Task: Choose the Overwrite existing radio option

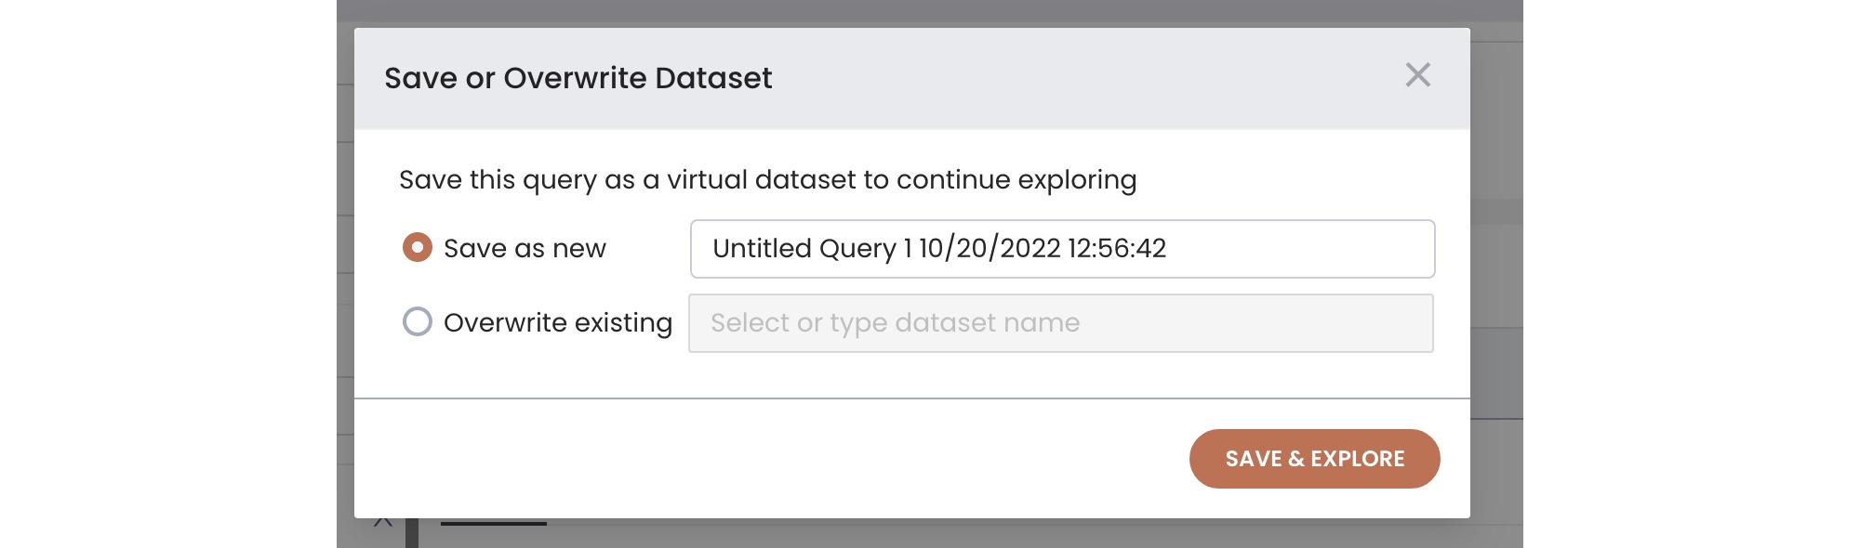Action: point(418,322)
